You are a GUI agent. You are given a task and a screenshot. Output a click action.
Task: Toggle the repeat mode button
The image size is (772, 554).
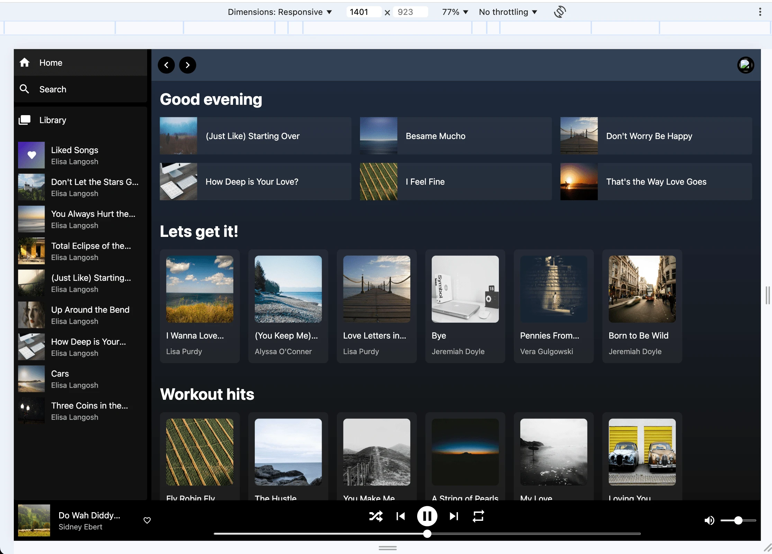pos(478,516)
